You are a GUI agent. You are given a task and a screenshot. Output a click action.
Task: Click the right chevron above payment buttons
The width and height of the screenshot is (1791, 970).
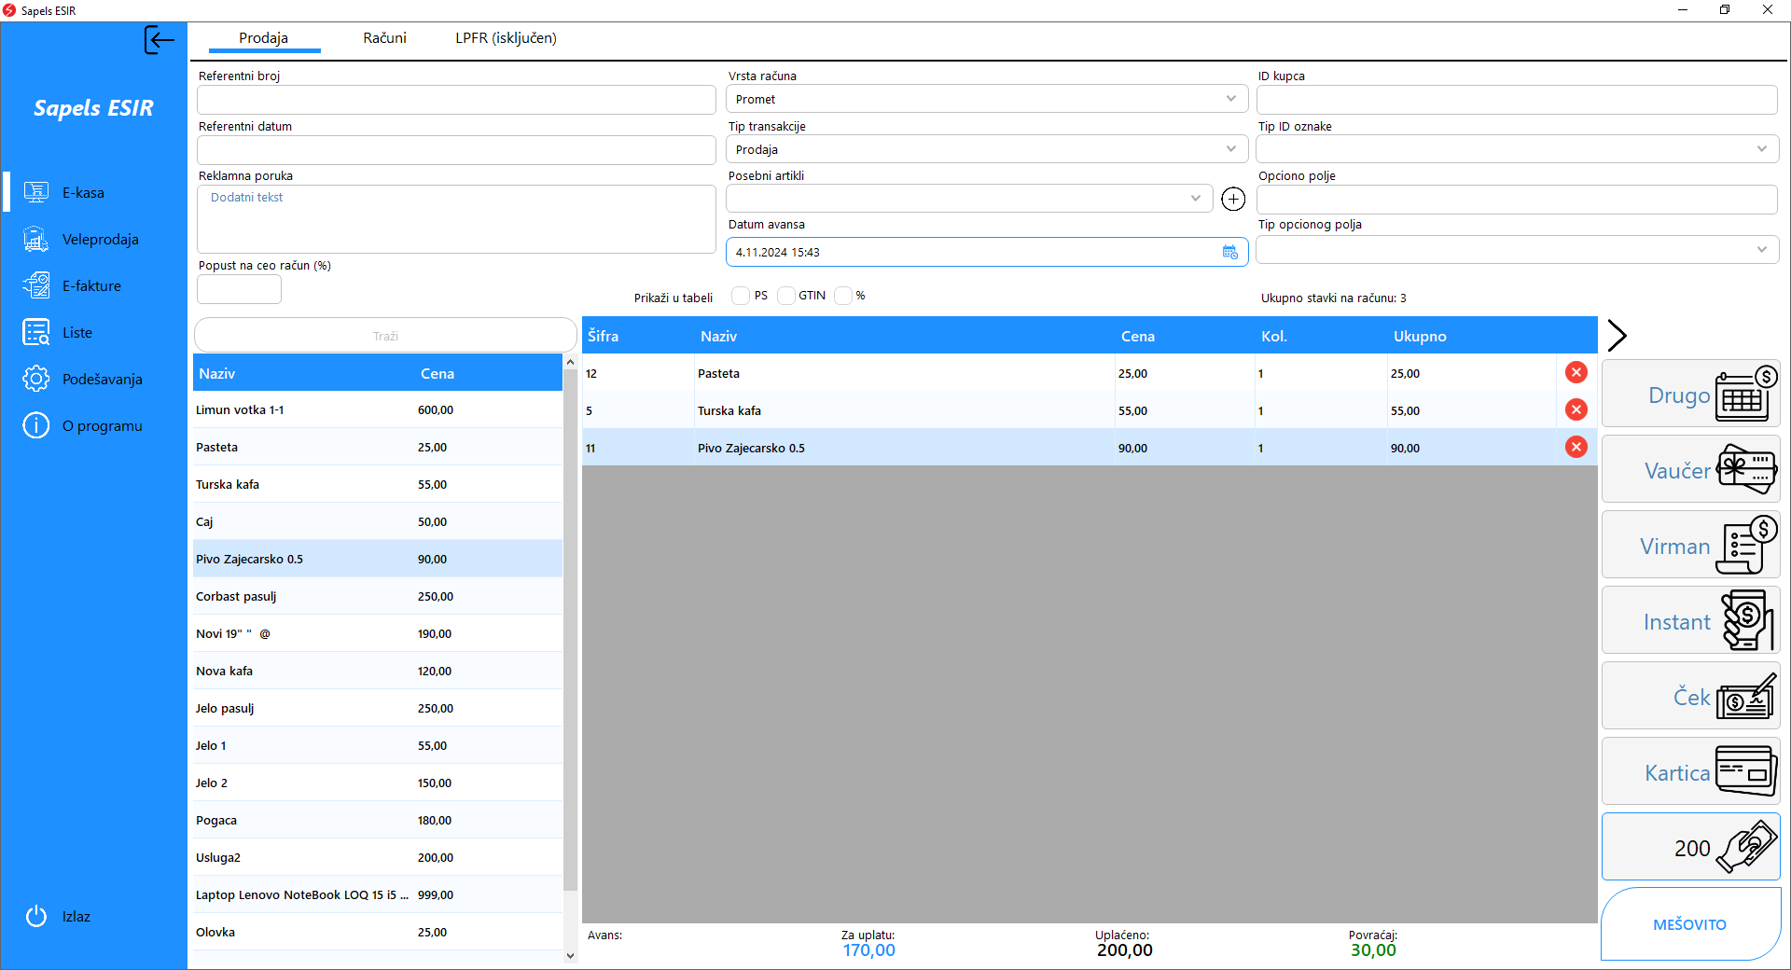click(1617, 335)
